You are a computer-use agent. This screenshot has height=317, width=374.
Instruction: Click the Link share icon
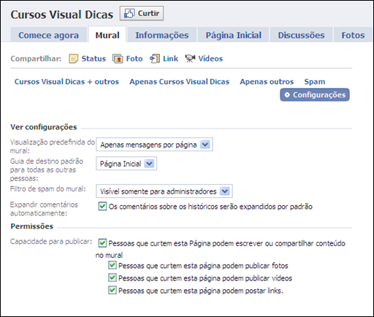click(155, 58)
